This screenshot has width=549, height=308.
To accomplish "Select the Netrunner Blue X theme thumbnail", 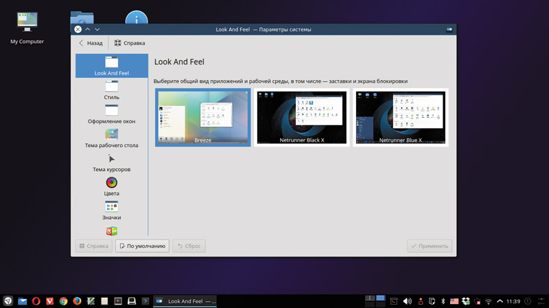I will coord(401,117).
